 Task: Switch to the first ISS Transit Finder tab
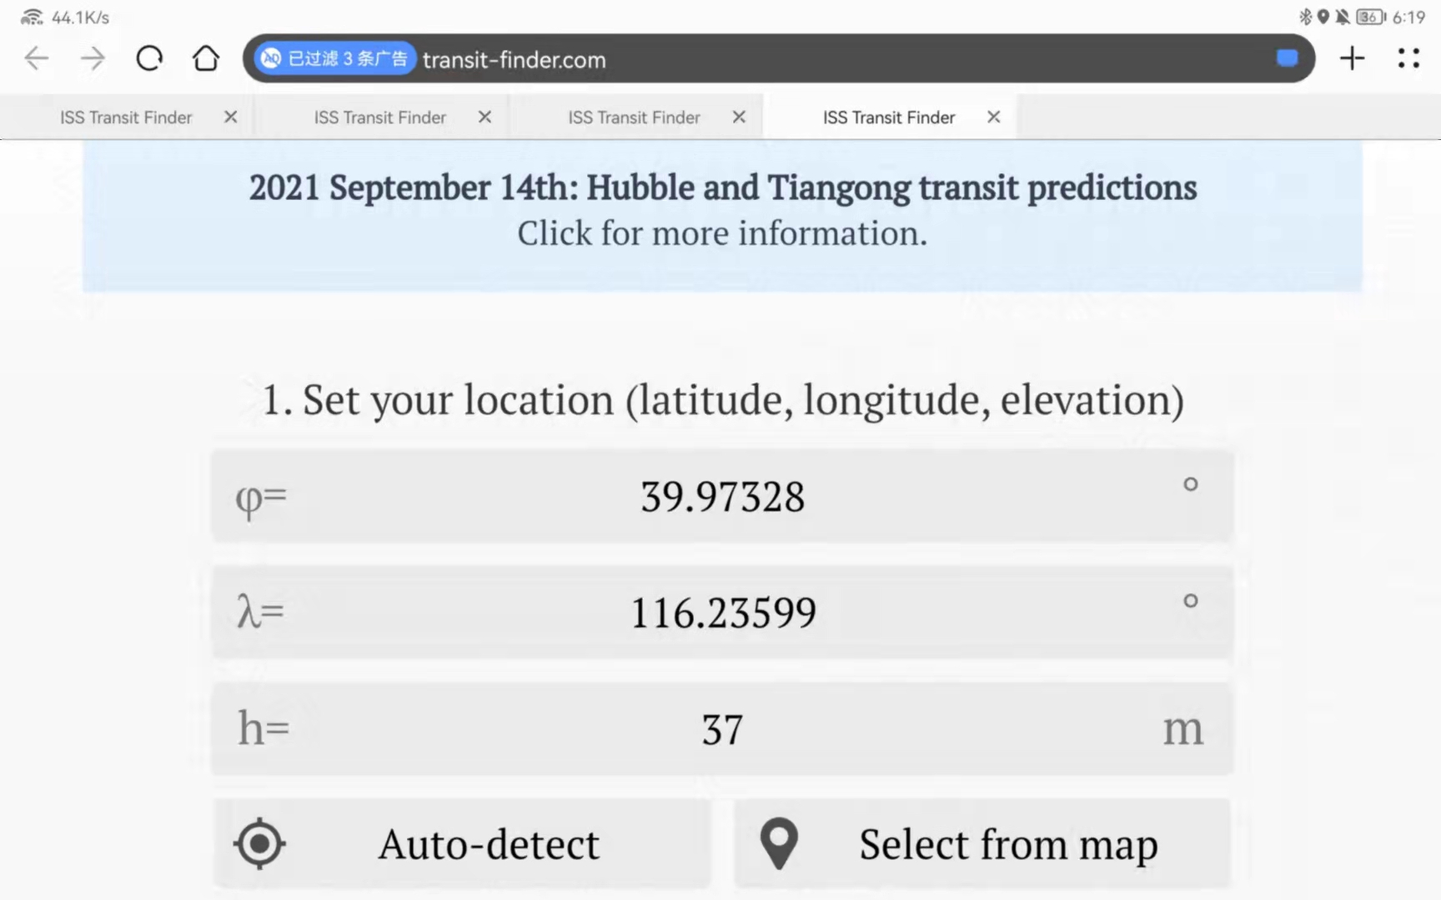[126, 117]
